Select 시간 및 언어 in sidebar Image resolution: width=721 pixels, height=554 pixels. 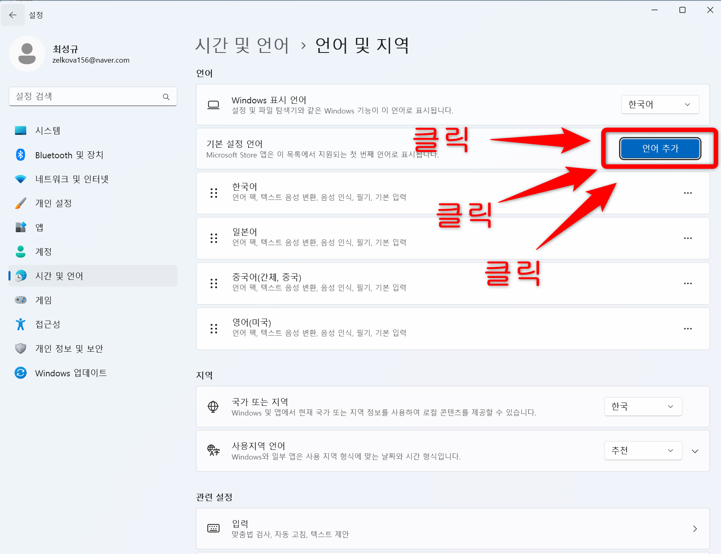coord(93,276)
